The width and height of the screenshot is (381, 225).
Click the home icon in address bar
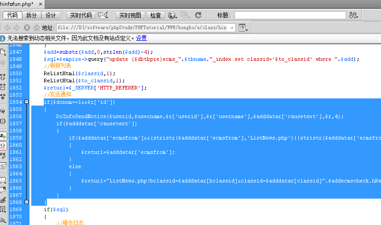coord(36,28)
